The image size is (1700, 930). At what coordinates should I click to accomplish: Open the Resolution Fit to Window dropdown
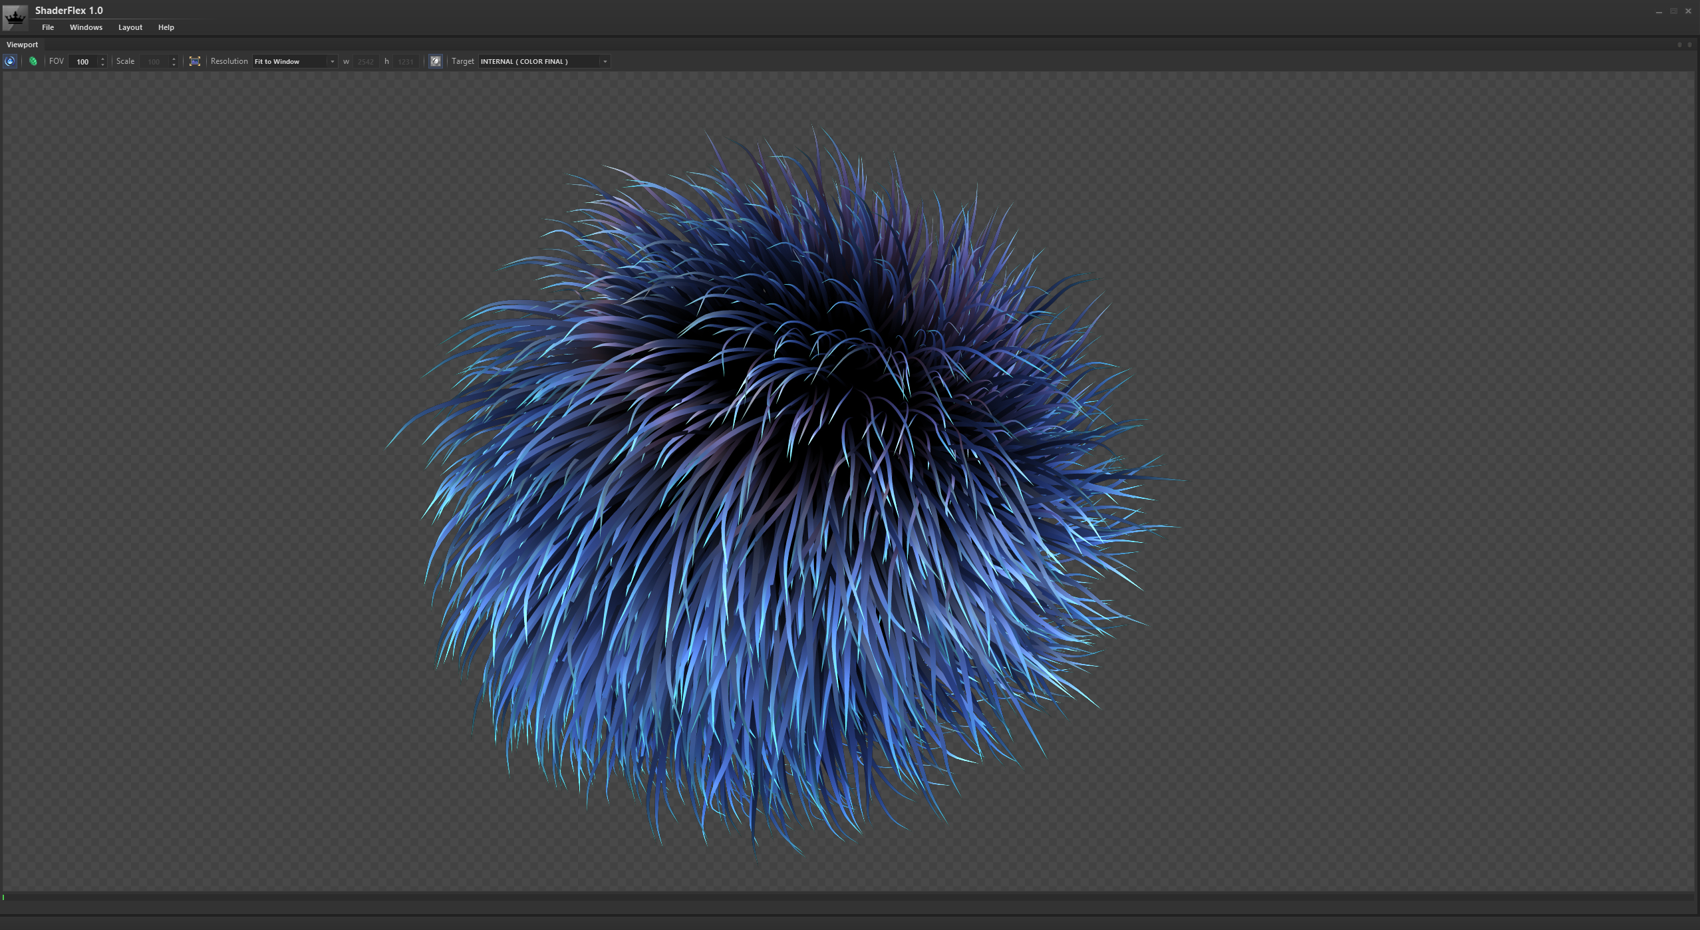[295, 61]
